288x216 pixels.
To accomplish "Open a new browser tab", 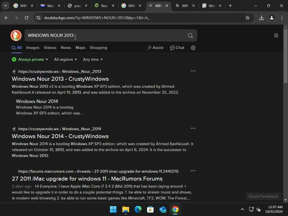I will pos(230,6).
